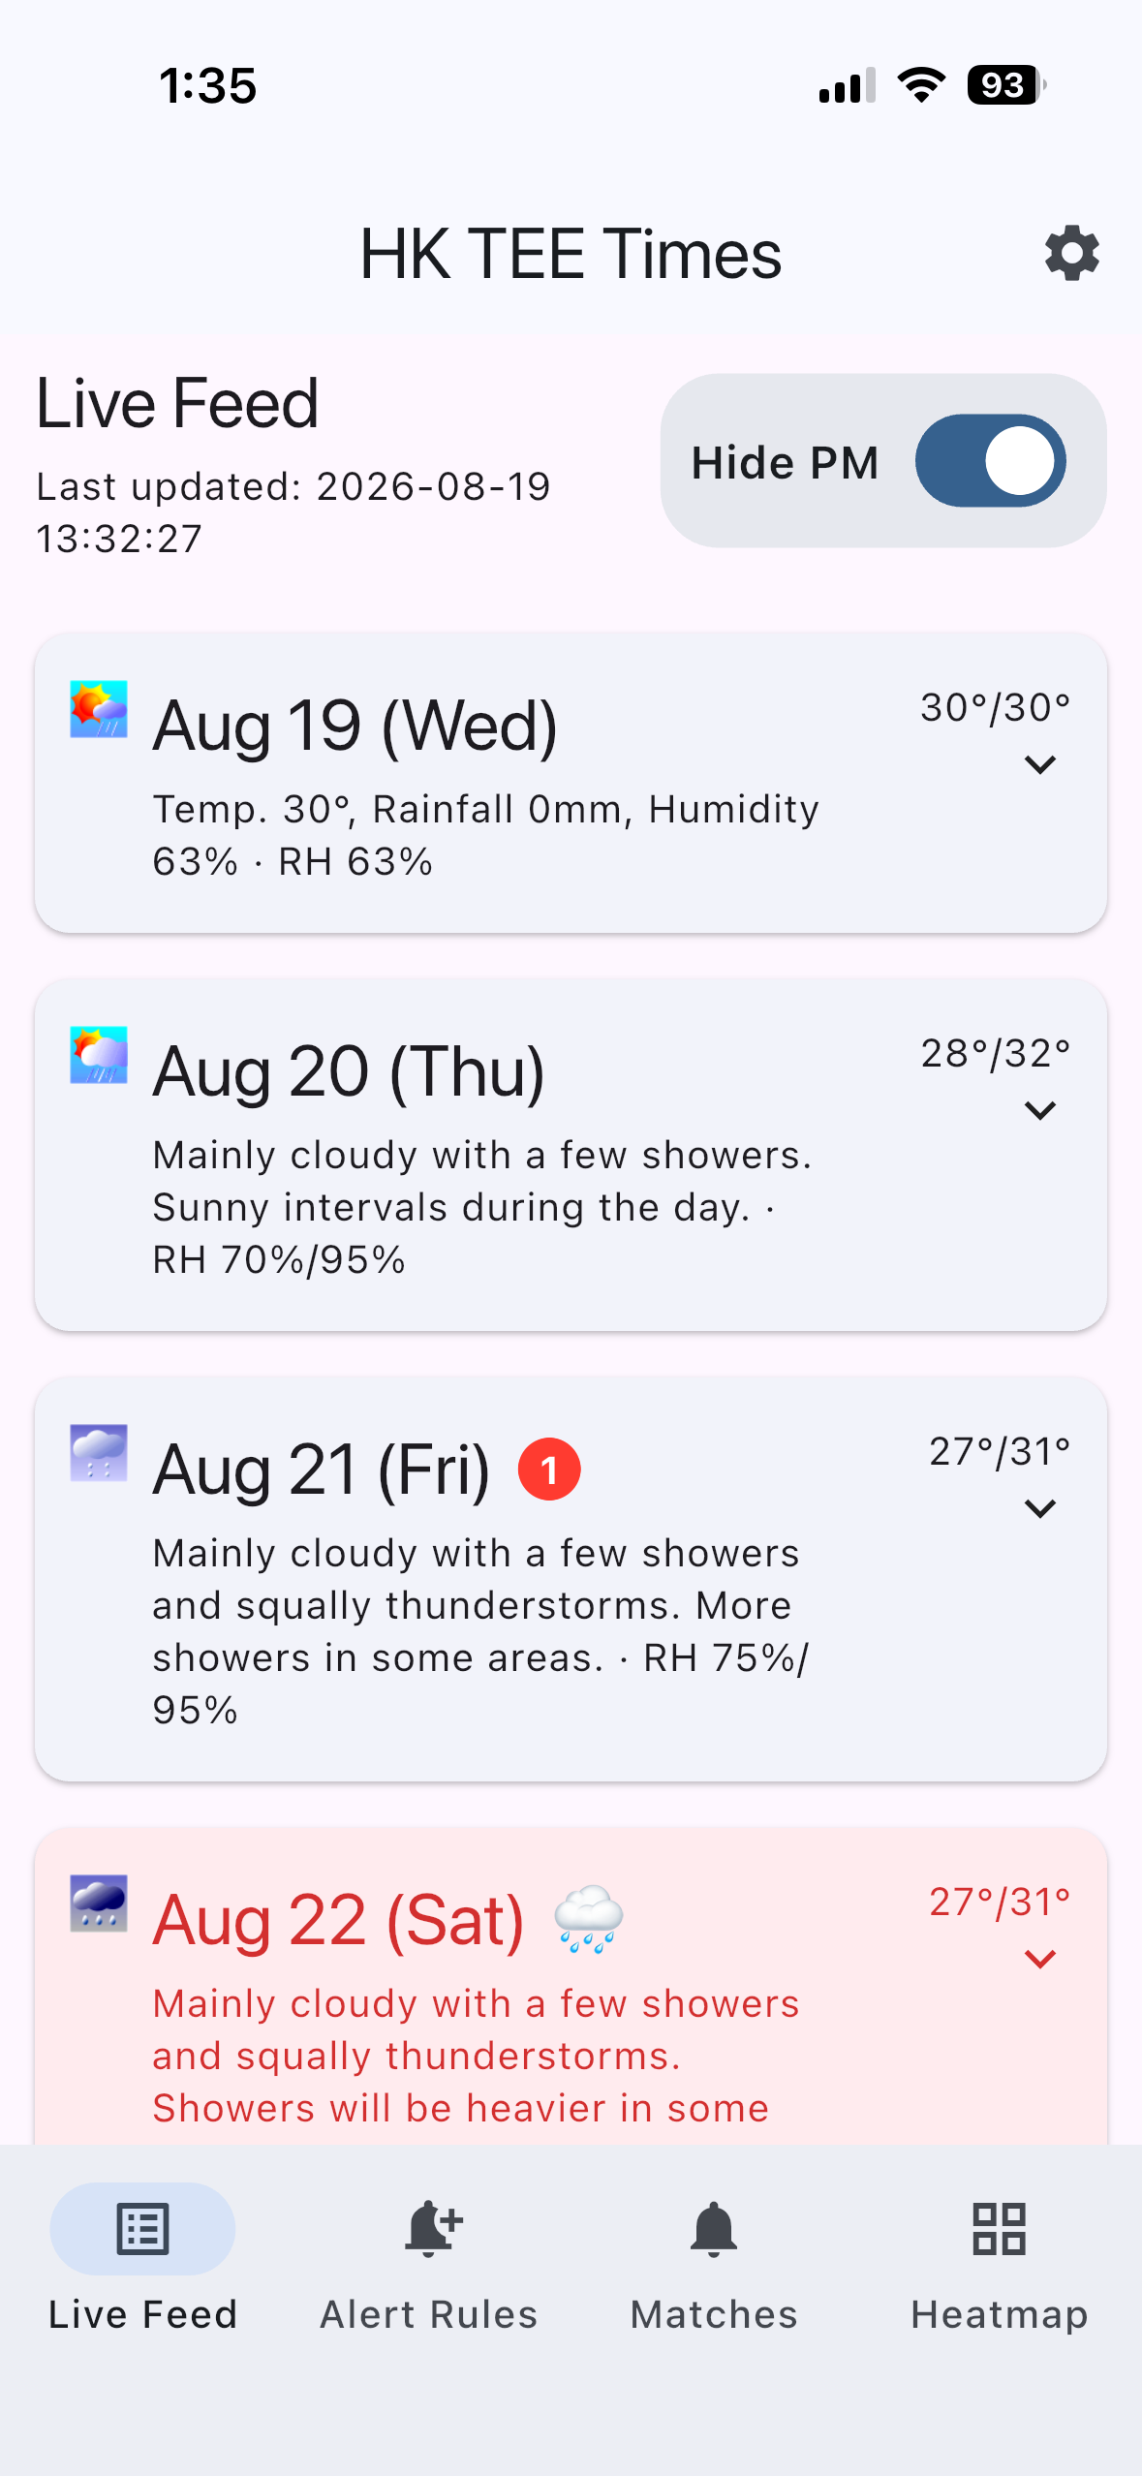Click the Aug 19 sunny-showers weather icon
The height and width of the screenshot is (2476, 1142).
(x=99, y=709)
